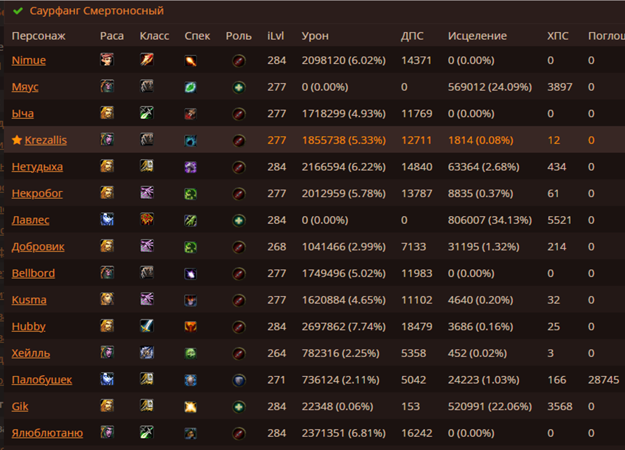
Task: Click the damage role icon for Bellbord
Action: tap(239, 273)
